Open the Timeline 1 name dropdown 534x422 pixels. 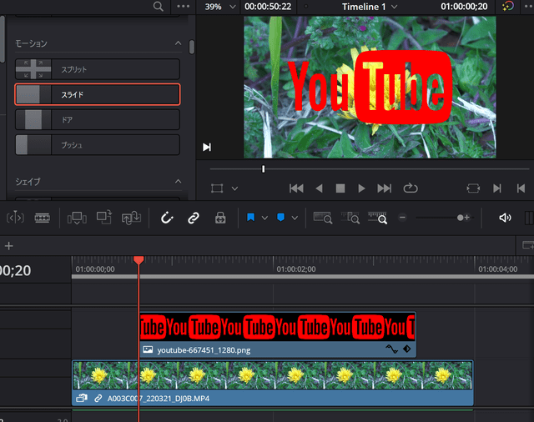(370, 7)
